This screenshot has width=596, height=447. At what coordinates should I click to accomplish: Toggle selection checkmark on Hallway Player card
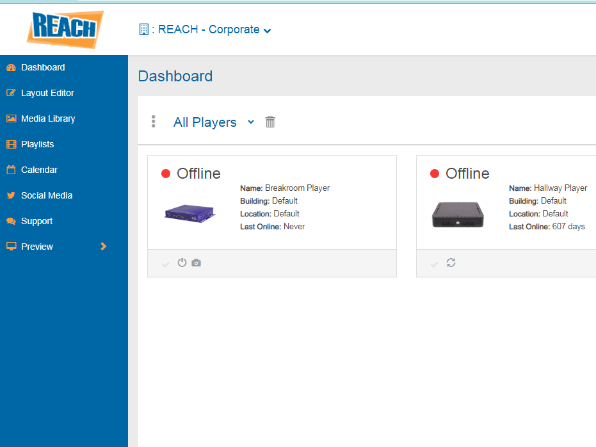434,263
